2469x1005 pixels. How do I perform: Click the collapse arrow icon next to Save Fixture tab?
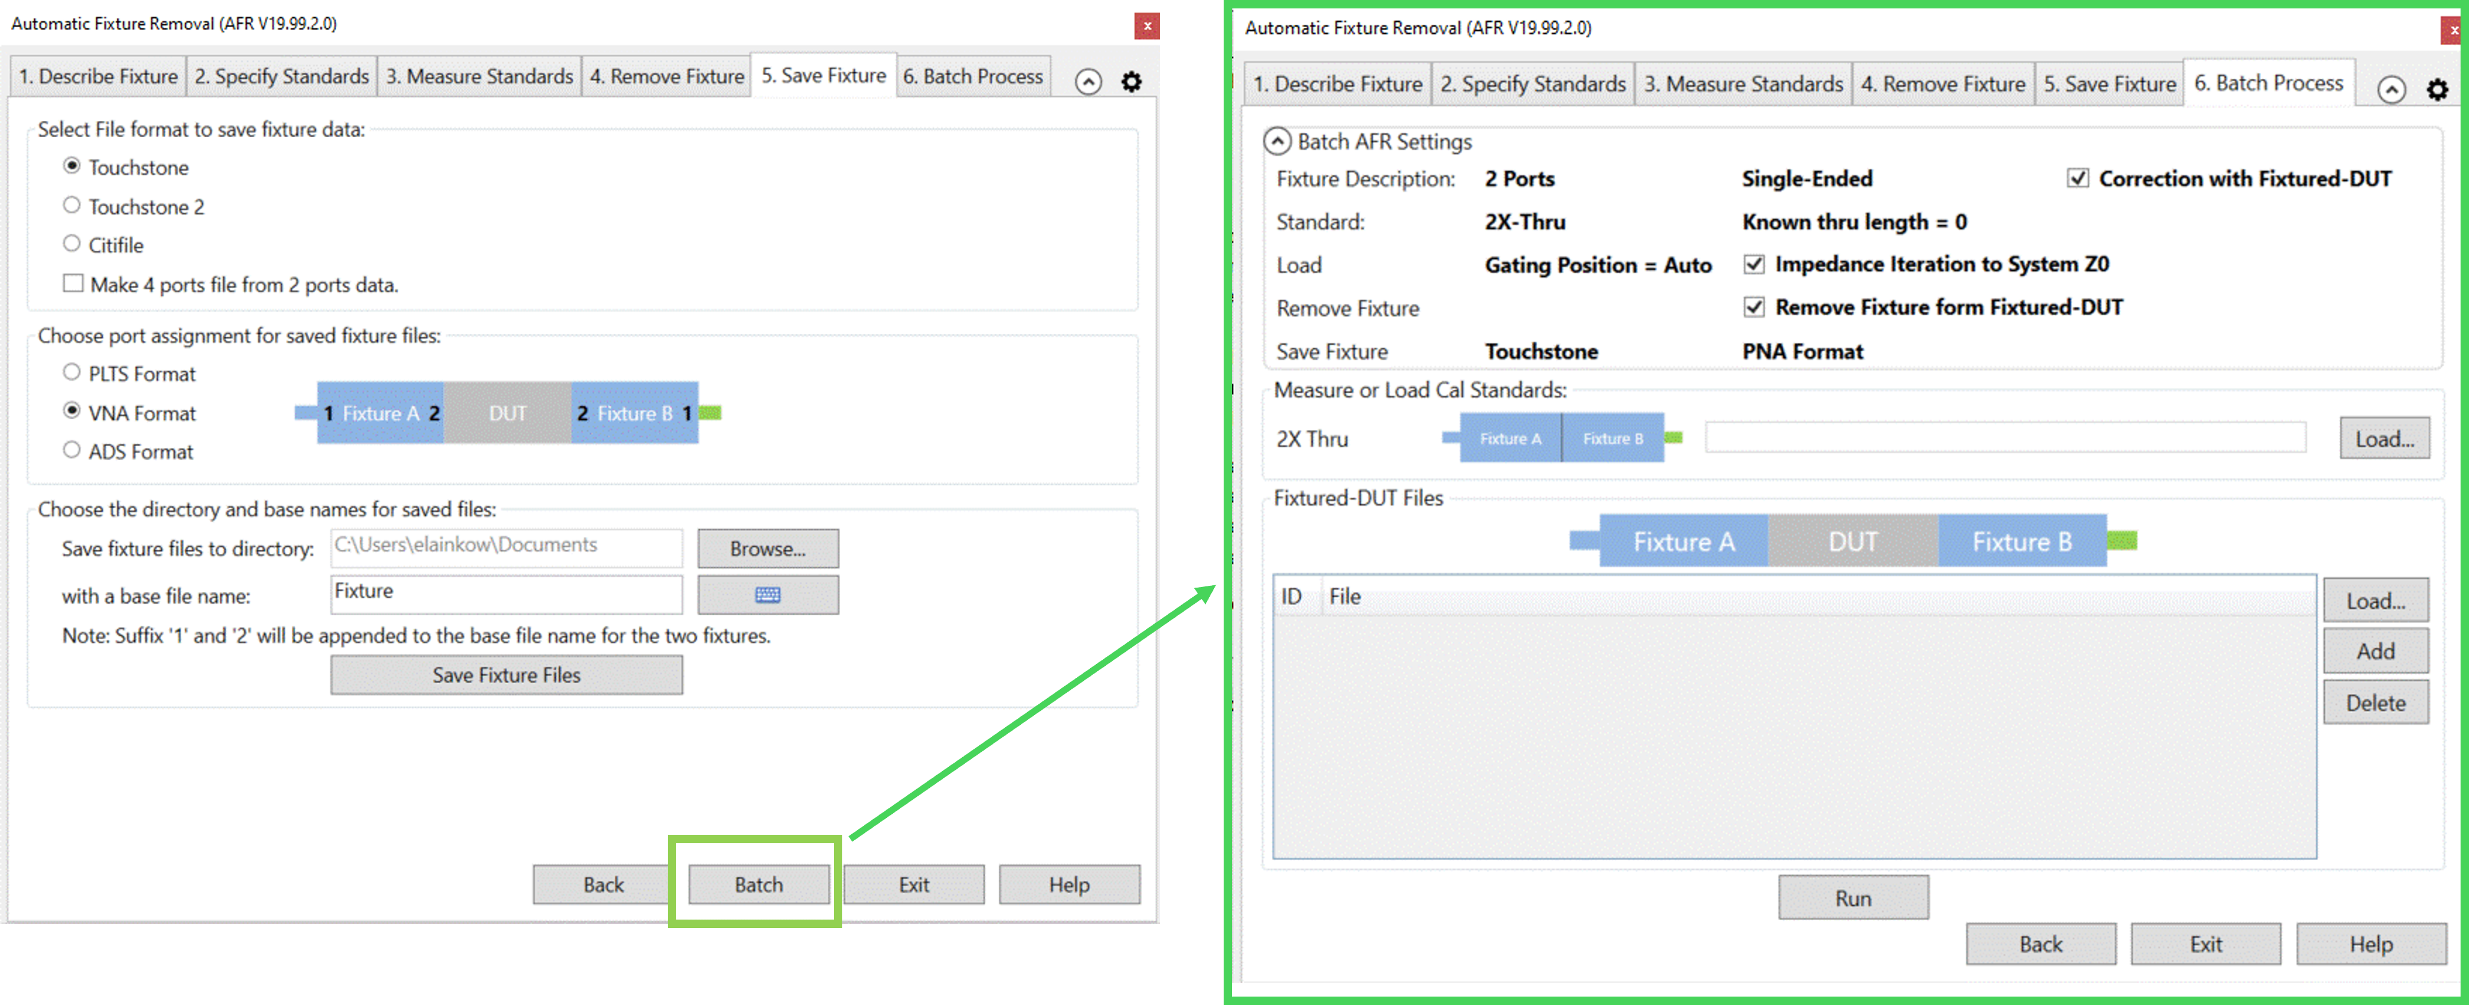1088,81
